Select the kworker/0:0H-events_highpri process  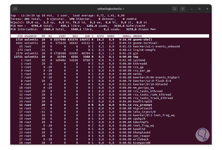156,77
